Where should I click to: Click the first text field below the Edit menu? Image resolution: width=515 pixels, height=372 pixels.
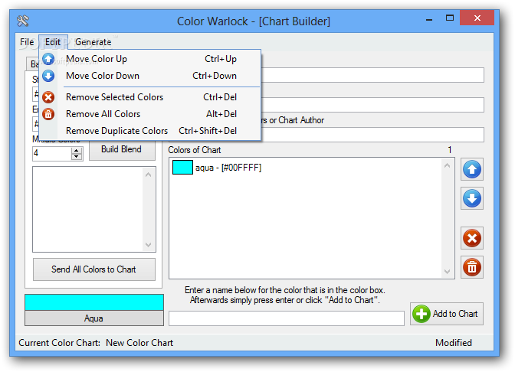tap(372, 75)
